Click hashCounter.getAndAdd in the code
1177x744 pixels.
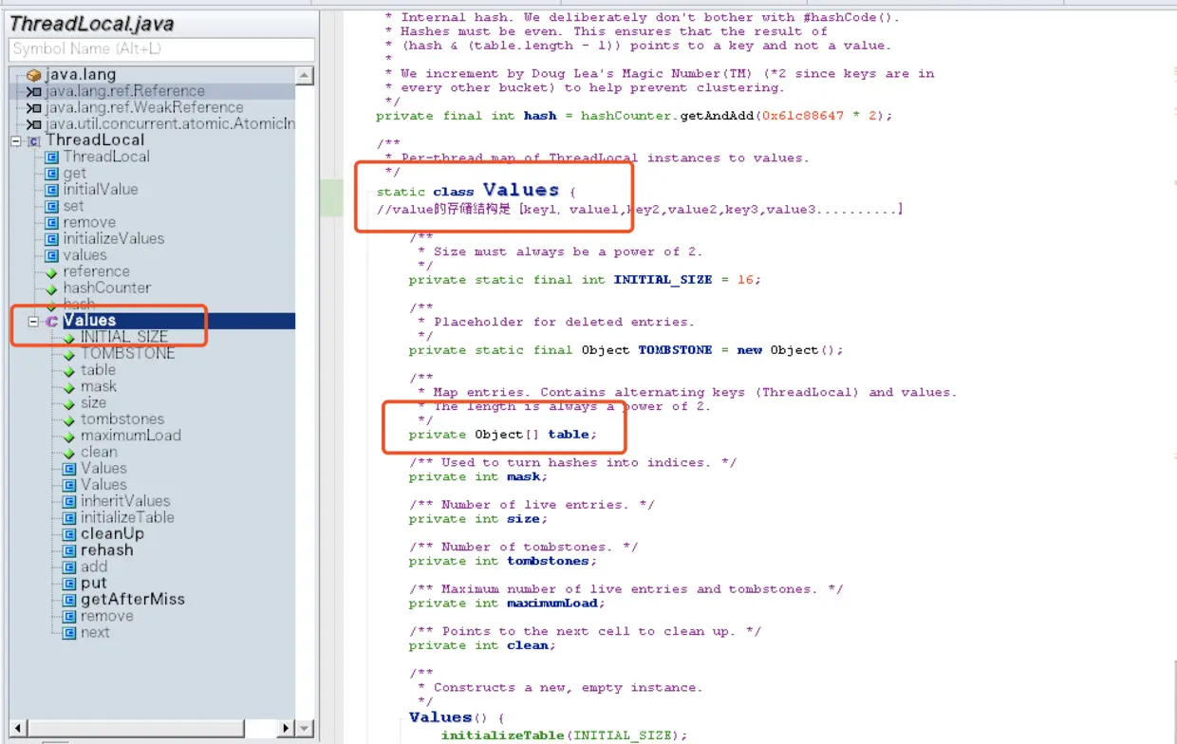(x=667, y=116)
